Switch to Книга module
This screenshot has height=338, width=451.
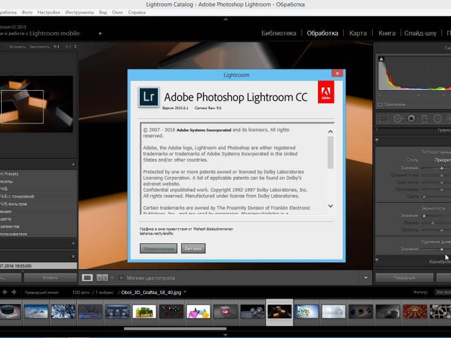[387, 33]
